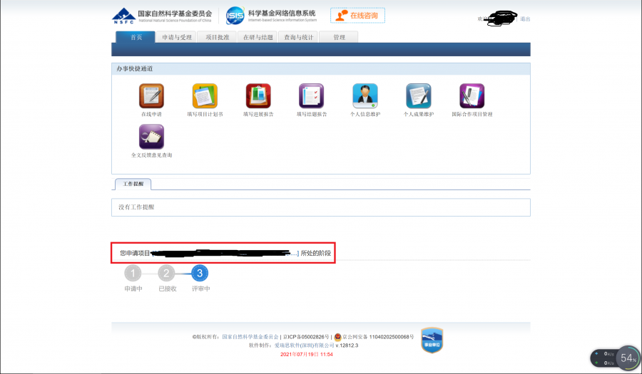Viewport: 642px width, 374px height.
Task: Open the 查询与统计 tab
Action: coord(298,37)
